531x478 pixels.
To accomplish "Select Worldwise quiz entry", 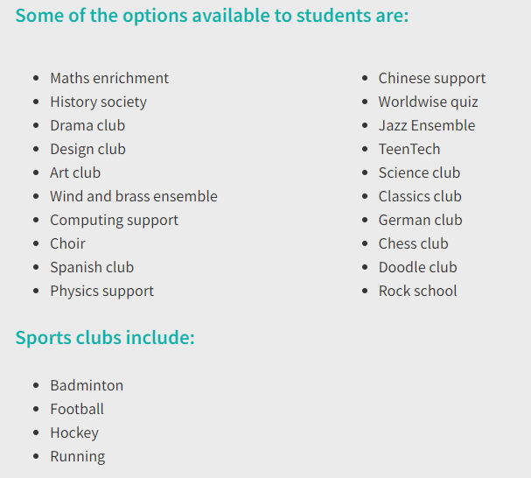I will click(429, 102).
